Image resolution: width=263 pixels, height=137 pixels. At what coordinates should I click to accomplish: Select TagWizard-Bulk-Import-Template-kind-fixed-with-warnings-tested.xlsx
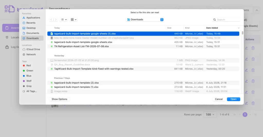pyautogui.click(x=143, y=69)
